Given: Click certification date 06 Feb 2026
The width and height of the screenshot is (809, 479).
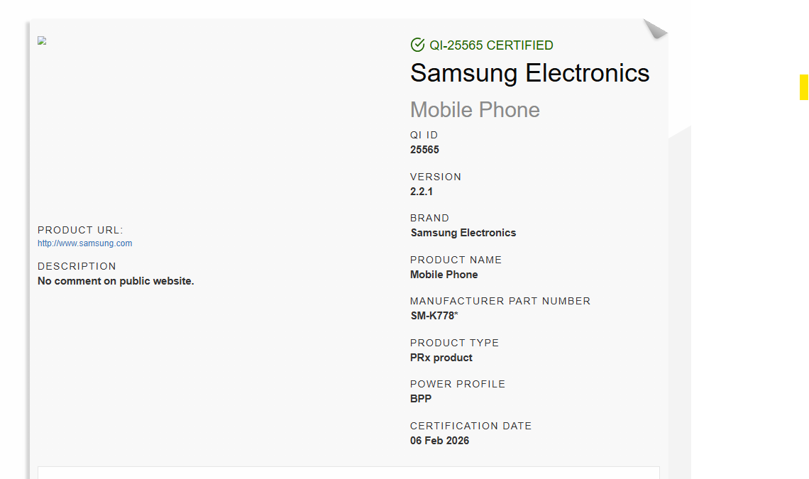Looking at the screenshot, I should [x=439, y=441].
